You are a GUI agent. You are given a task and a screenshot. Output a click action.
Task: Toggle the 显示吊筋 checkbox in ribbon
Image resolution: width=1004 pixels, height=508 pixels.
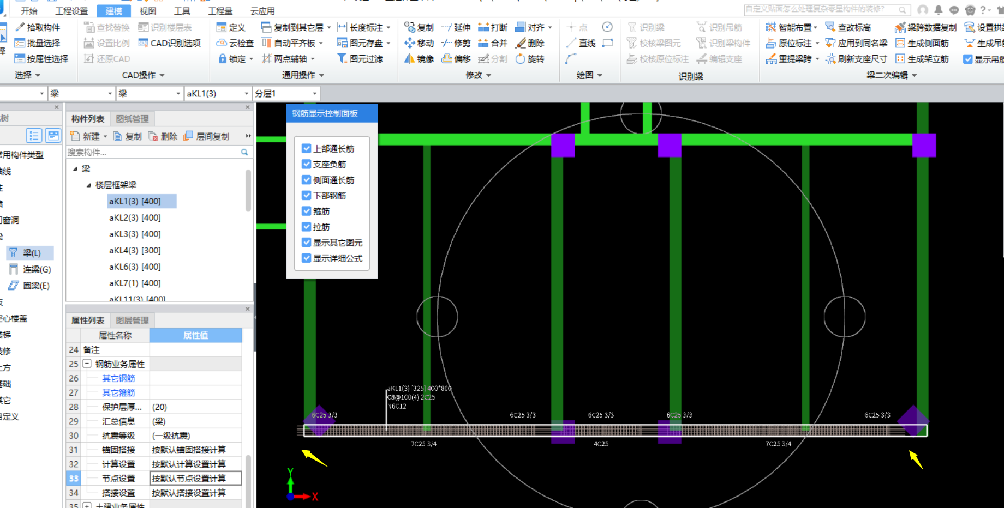(x=967, y=59)
